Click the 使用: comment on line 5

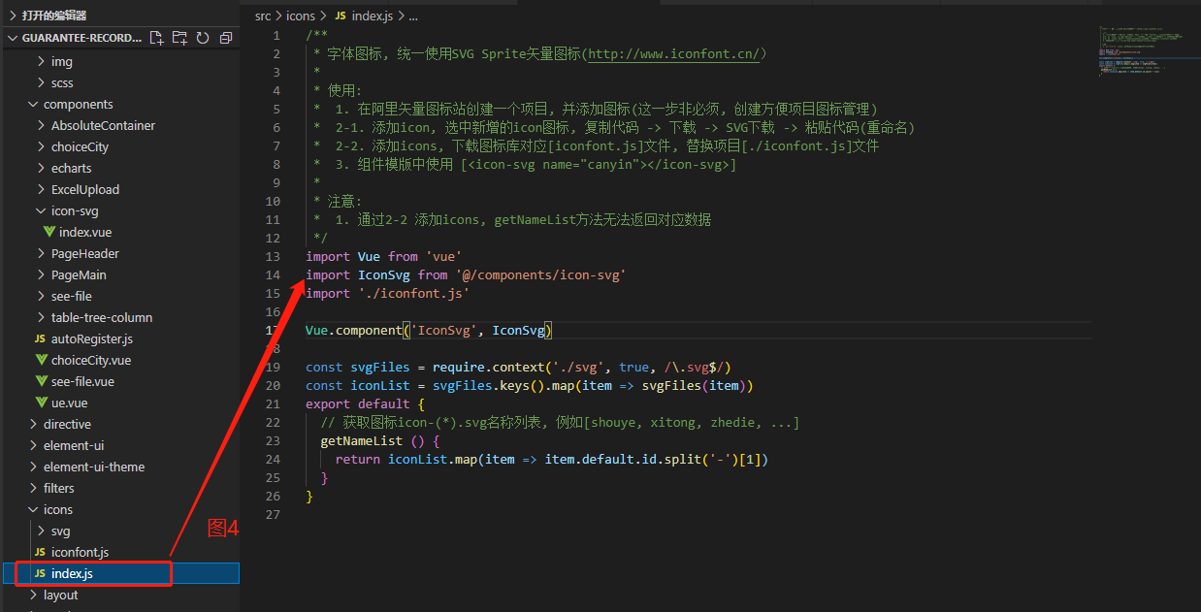[344, 91]
